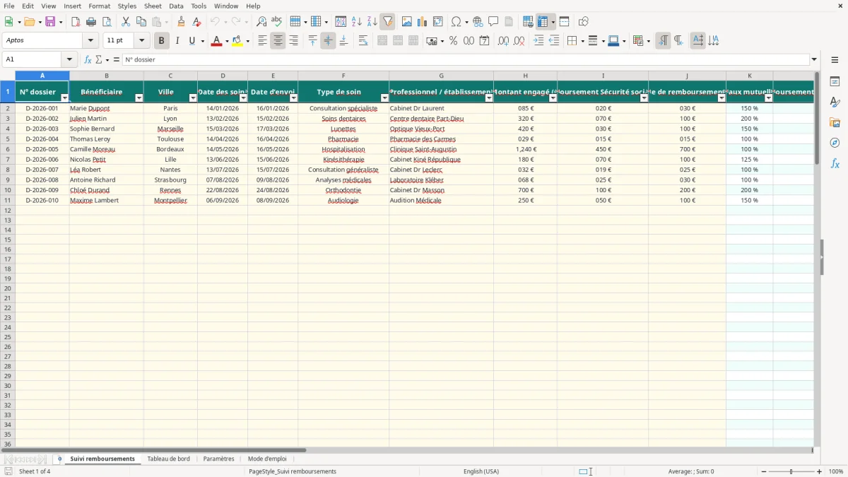Open the 11 pt font size dropdown
848x477 pixels.
coord(141,40)
